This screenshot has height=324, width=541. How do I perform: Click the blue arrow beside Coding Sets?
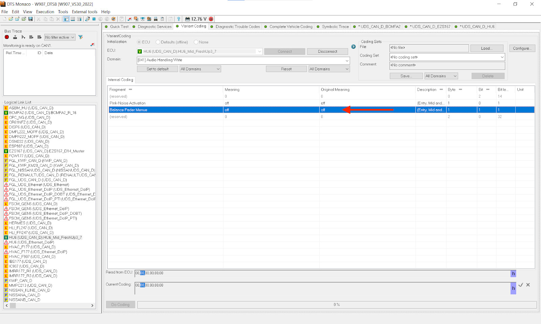click(x=353, y=47)
